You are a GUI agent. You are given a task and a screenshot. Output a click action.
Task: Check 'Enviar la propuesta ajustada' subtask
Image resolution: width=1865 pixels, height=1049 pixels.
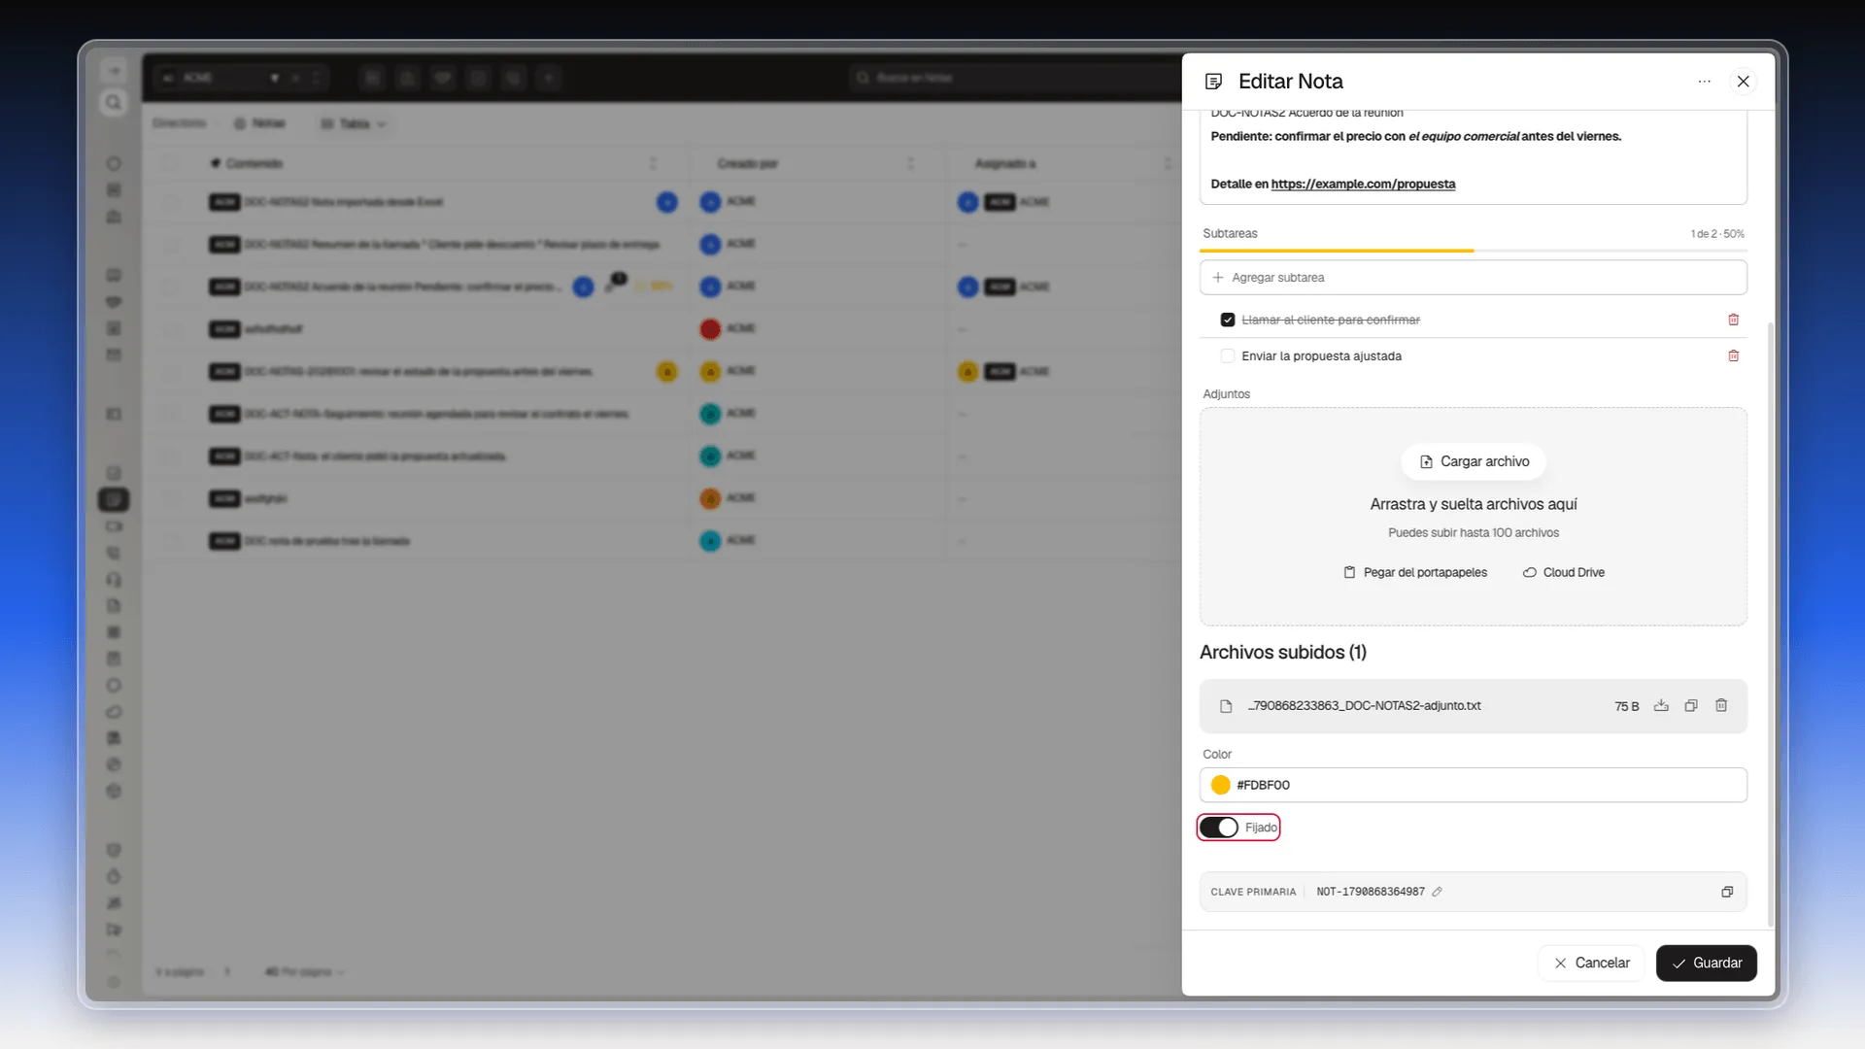[x=1228, y=356]
